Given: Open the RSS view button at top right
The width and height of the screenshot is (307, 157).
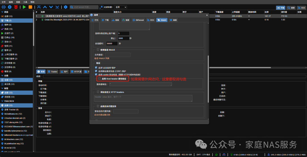Looking at the screenshot, I should click(x=301, y=8).
